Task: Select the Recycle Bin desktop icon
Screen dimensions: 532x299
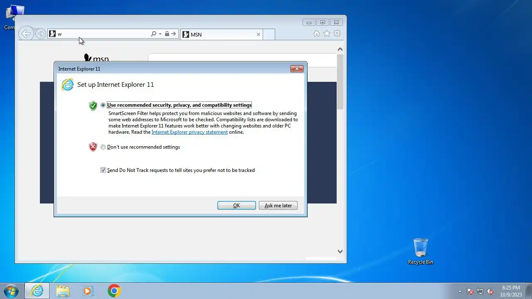Action: 421,251
